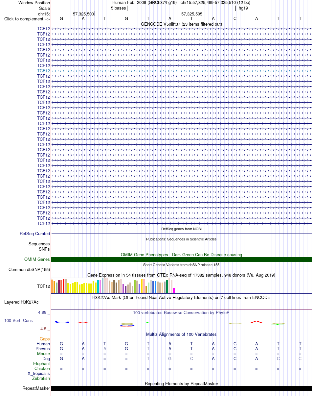Click the -4.5 PhyloP lower scale value
312x396 pixels.
pos(43,329)
